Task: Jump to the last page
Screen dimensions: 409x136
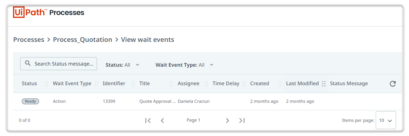Action: pos(242,120)
